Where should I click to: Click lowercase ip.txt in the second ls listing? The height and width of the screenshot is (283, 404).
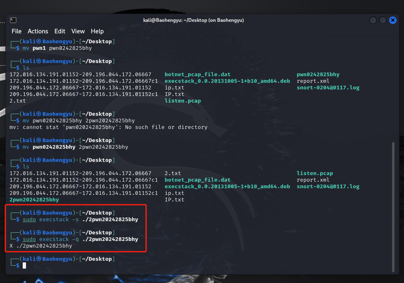pos(175,193)
